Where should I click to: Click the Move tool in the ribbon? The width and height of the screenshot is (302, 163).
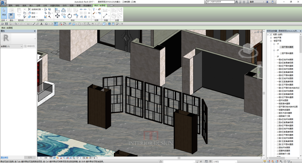click(x=57, y=16)
